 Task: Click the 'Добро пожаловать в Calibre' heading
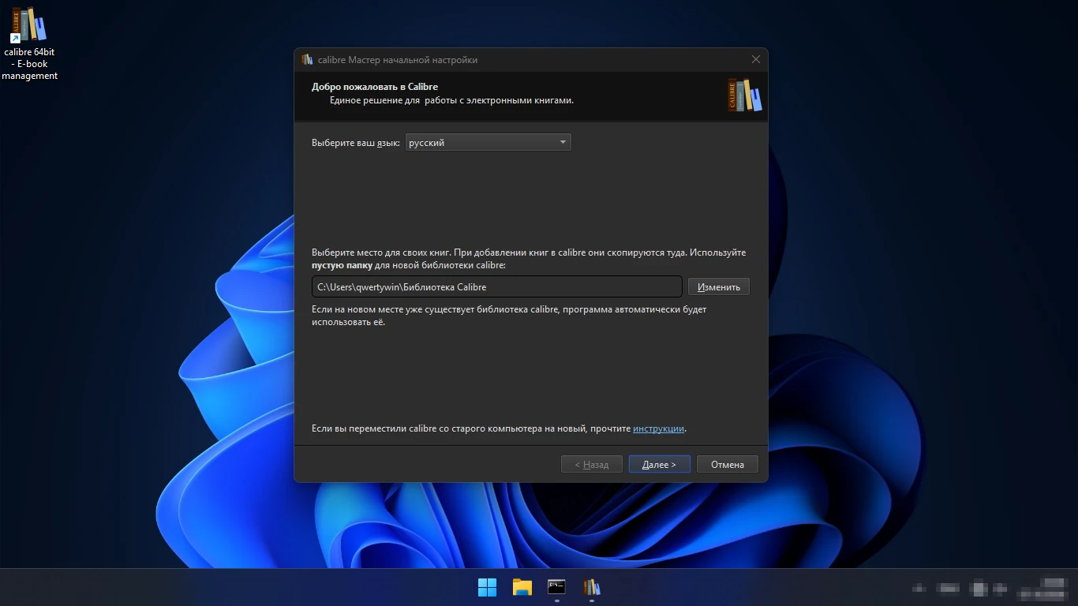[375, 87]
